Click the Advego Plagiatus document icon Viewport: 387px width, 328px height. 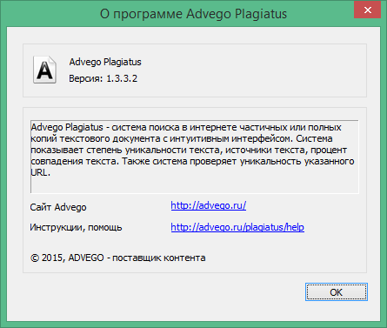click(x=44, y=70)
